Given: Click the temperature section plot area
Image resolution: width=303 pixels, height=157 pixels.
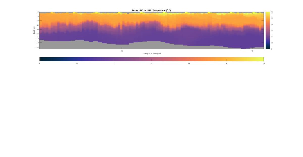Looking at the screenshot, I should coord(151,30).
